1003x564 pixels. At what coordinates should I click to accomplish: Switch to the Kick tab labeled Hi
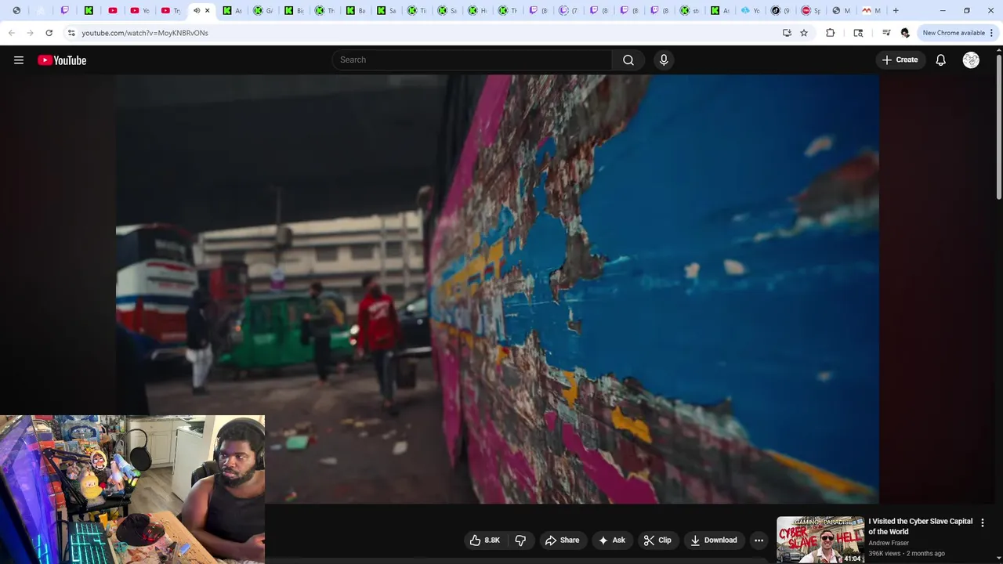(478, 11)
